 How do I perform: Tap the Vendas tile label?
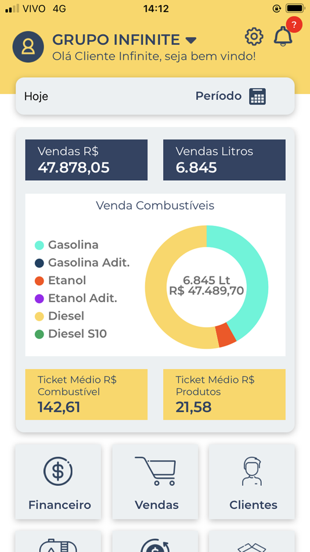(157, 505)
